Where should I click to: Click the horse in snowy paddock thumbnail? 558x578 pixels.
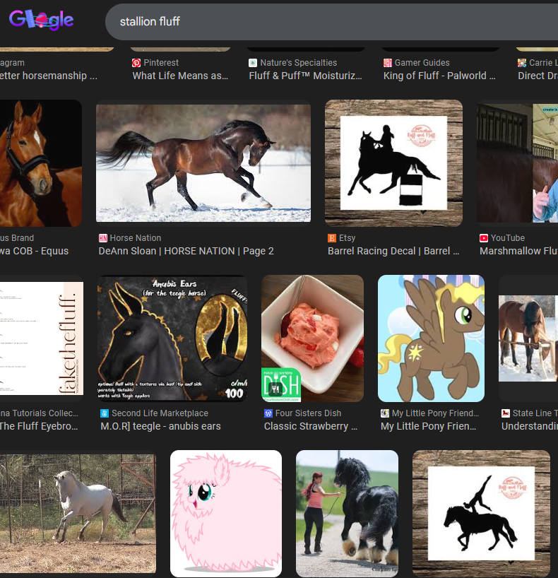[x=528, y=338]
